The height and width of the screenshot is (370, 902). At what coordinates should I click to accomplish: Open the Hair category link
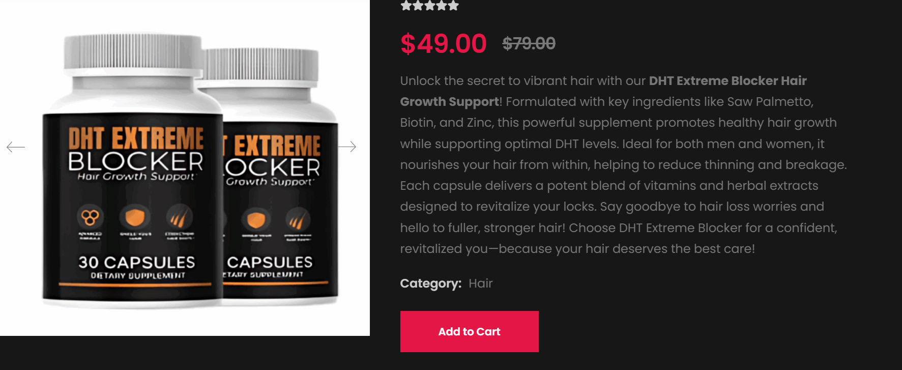tap(480, 283)
